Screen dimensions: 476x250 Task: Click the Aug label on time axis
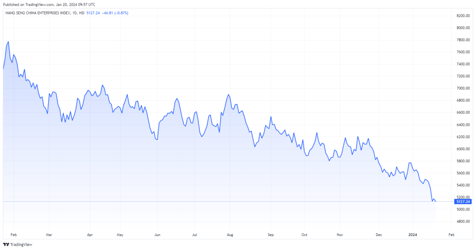(230, 235)
